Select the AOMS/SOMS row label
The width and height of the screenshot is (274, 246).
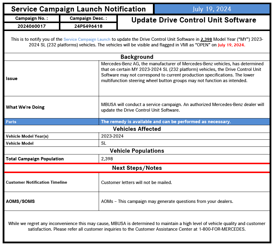click(20, 201)
